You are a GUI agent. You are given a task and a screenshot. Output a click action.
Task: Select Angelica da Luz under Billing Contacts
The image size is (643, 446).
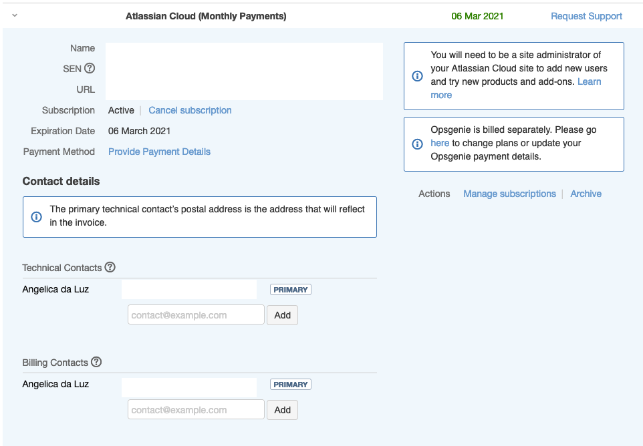click(x=55, y=384)
